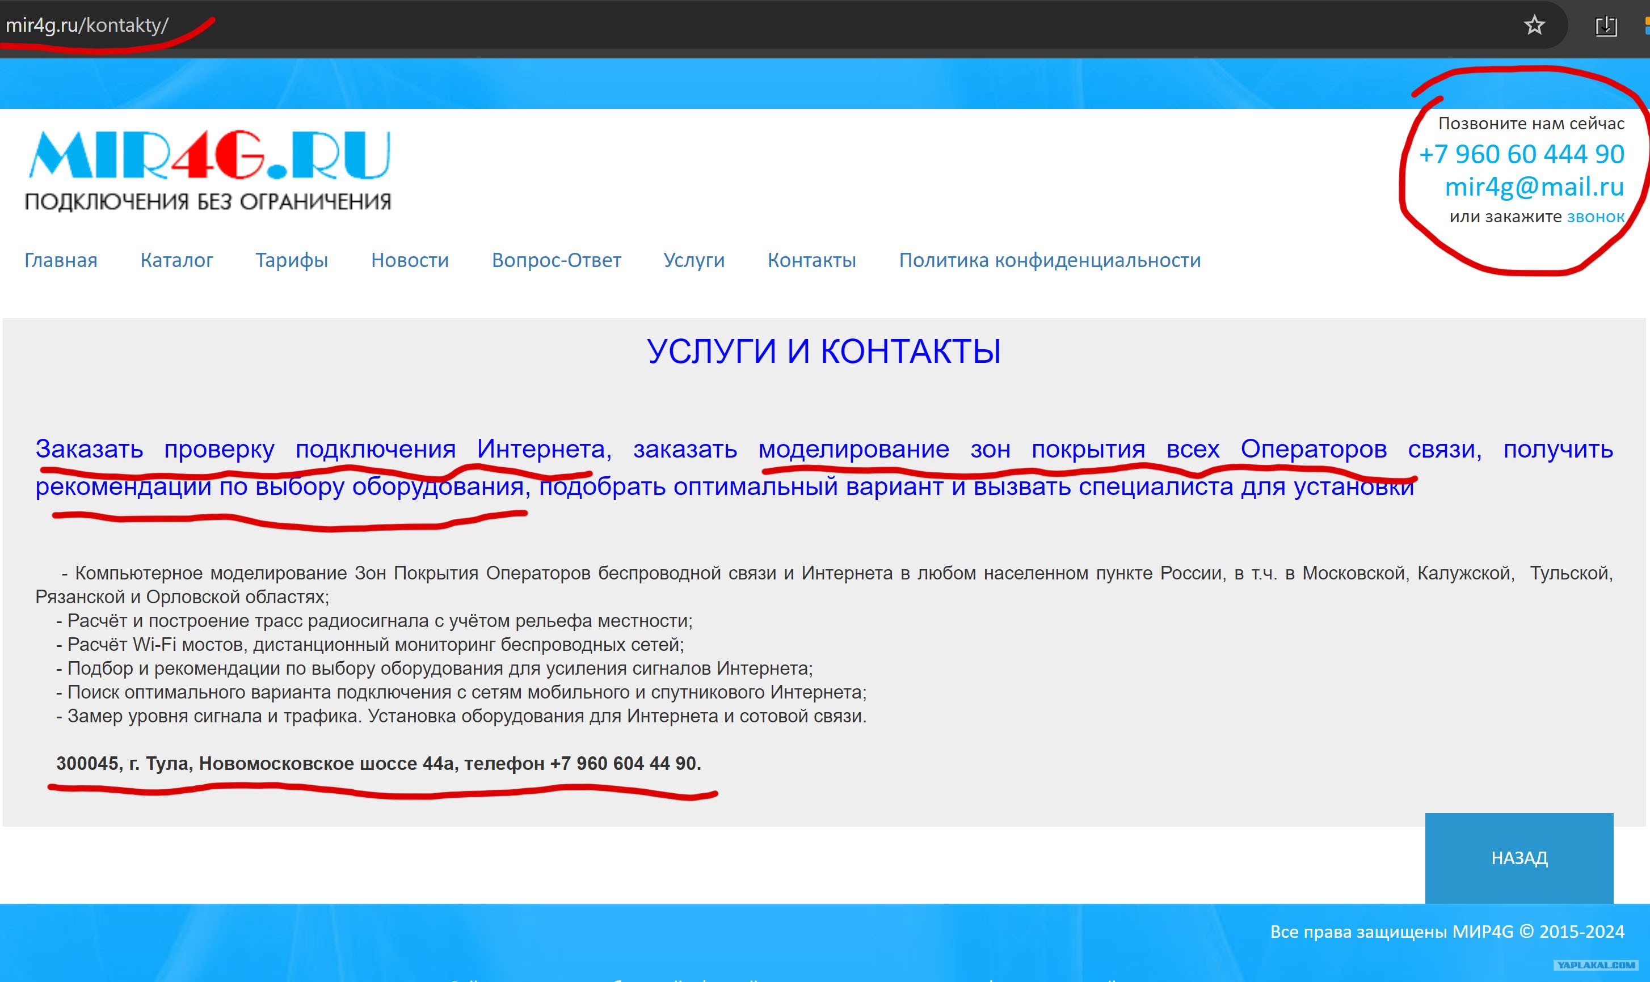1650x982 pixels.
Task: Click the 'ПОДКЛЮЧЕНИЯ БЕЗ ОГРАНИЧЕНИЯ' tagline
Action: pos(208,201)
